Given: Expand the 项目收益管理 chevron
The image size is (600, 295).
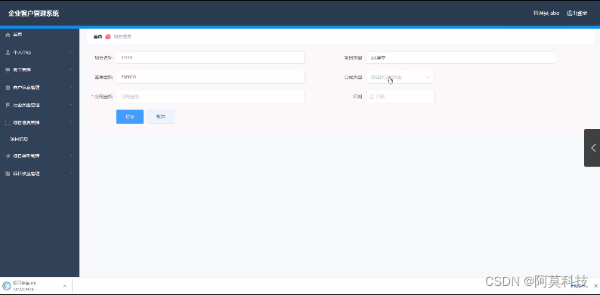Looking at the screenshot, I should pyautogui.click(x=71, y=173).
